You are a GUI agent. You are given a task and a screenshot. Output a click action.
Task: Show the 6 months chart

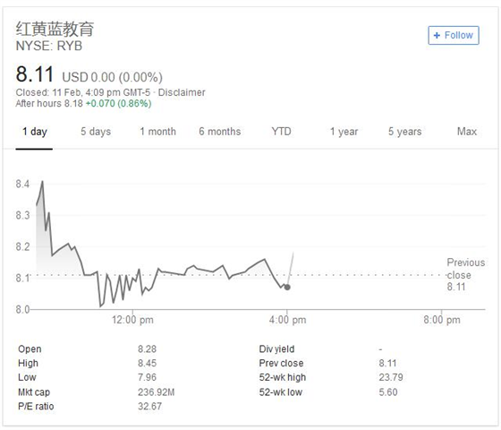tap(220, 132)
